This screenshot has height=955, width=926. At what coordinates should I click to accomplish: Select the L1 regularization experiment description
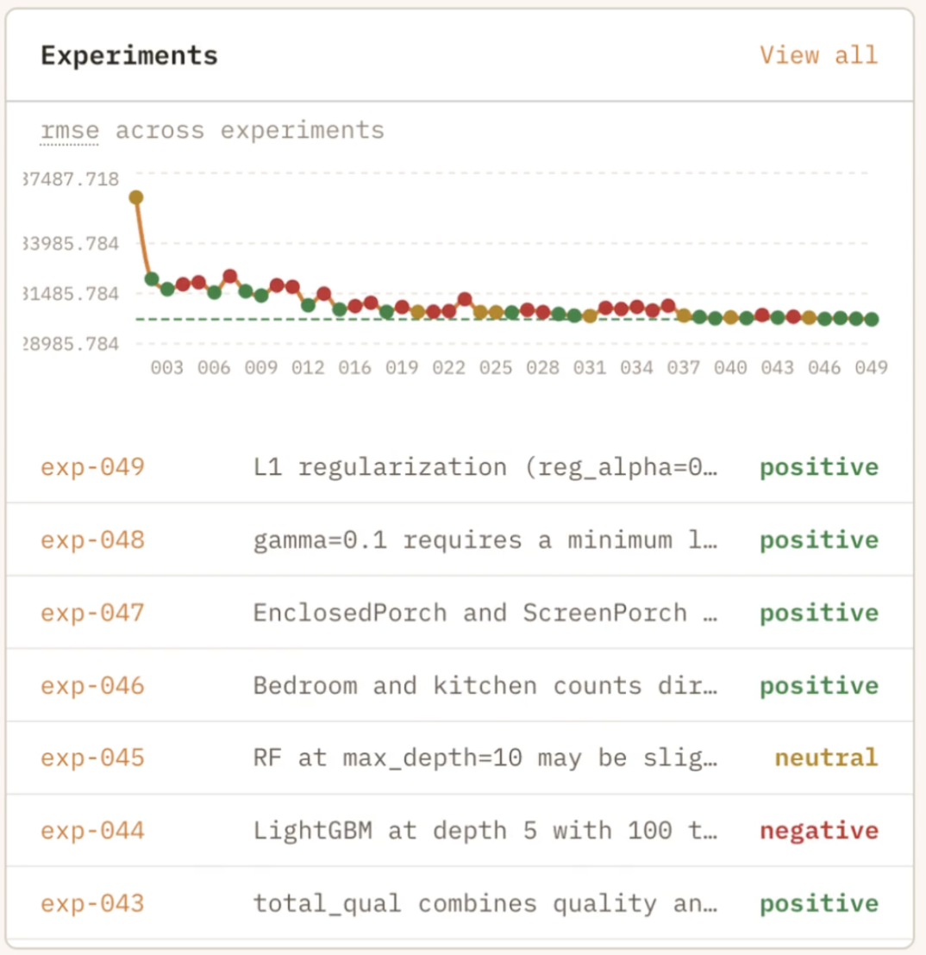(x=485, y=467)
